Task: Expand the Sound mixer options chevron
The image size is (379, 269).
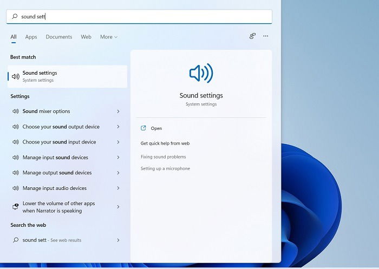Action: click(118, 111)
